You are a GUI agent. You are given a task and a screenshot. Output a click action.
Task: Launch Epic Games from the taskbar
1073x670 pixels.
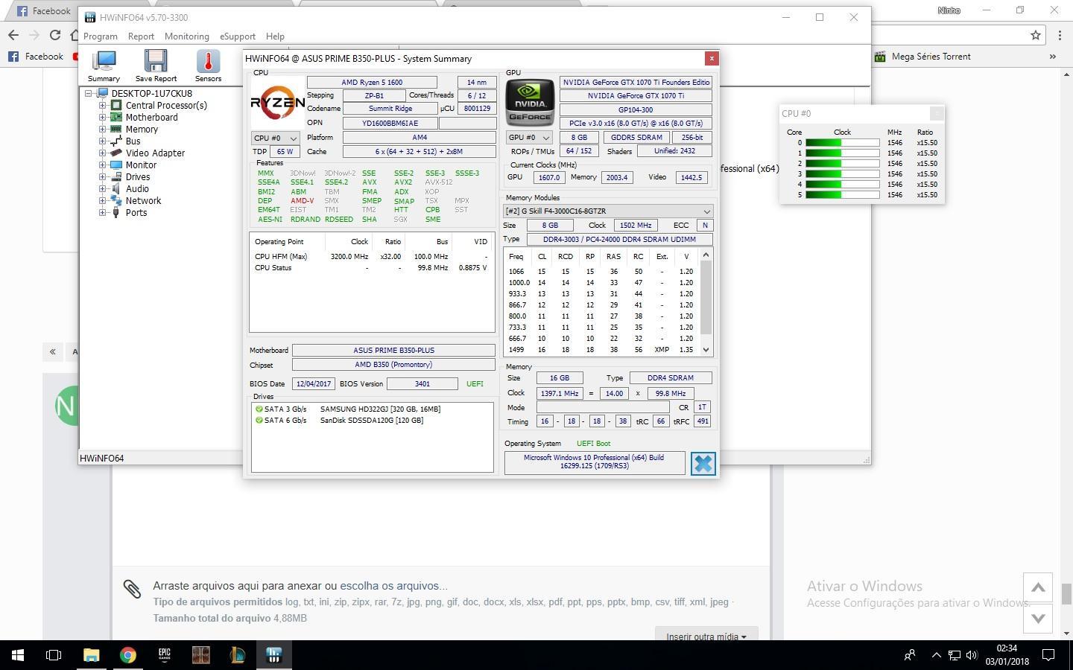[x=164, y=655]
